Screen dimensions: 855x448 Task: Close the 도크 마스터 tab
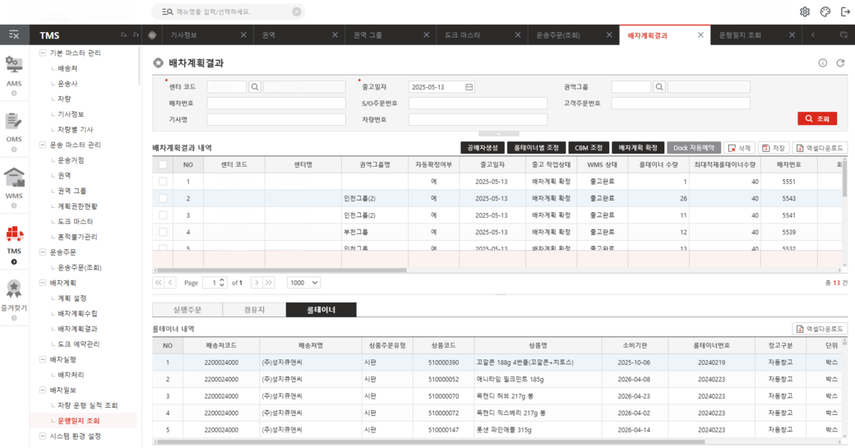pyautogui.click(x=518, y=35)
